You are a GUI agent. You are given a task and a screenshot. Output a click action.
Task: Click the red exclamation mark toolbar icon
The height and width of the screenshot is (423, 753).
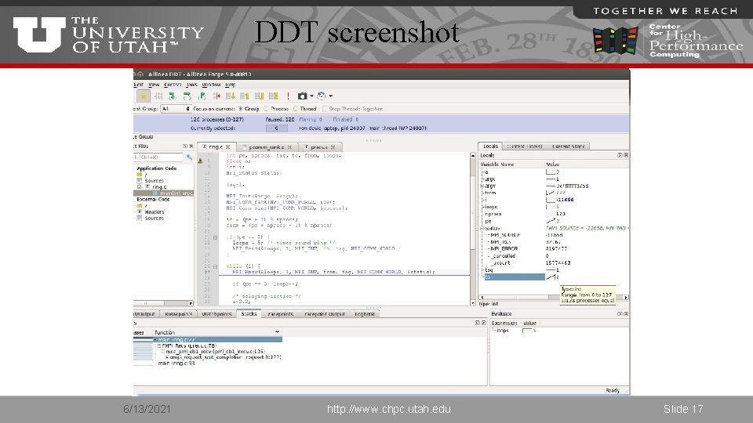[288, 96]
